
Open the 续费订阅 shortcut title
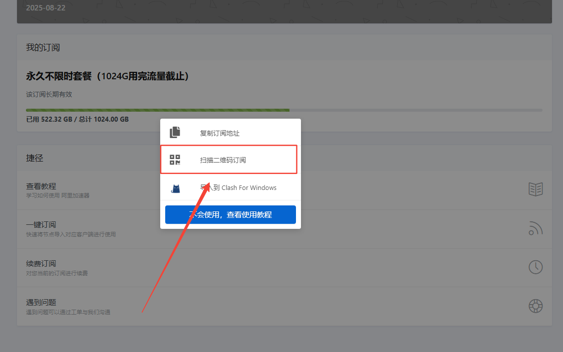click(41, 263)
